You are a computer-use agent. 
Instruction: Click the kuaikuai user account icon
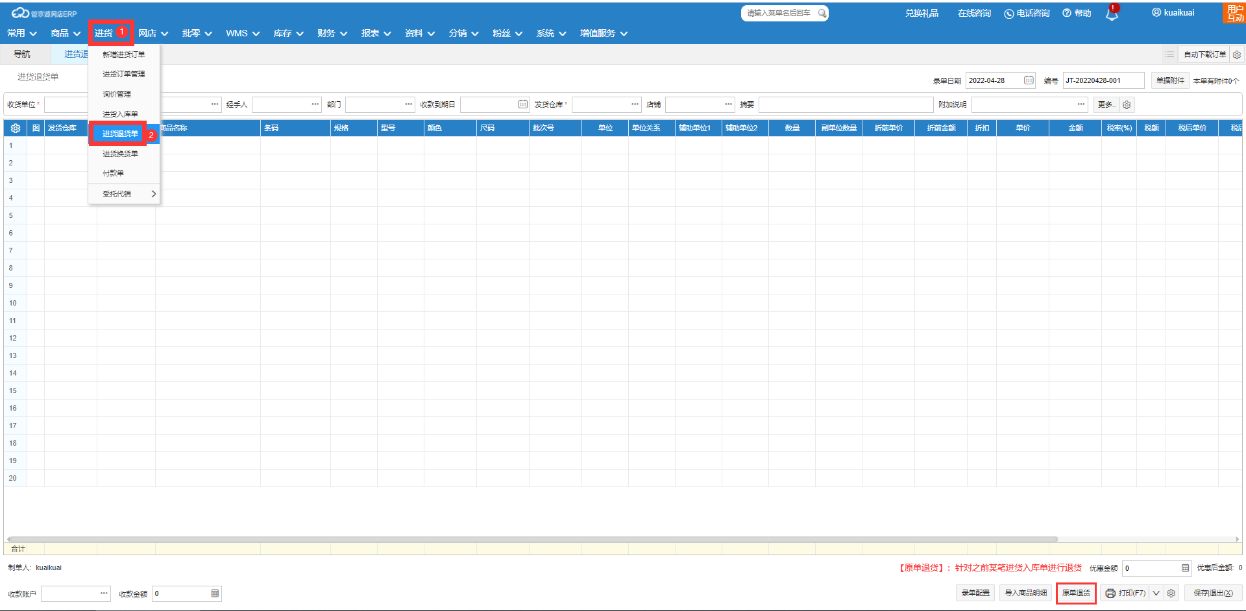click(1156, 12)
